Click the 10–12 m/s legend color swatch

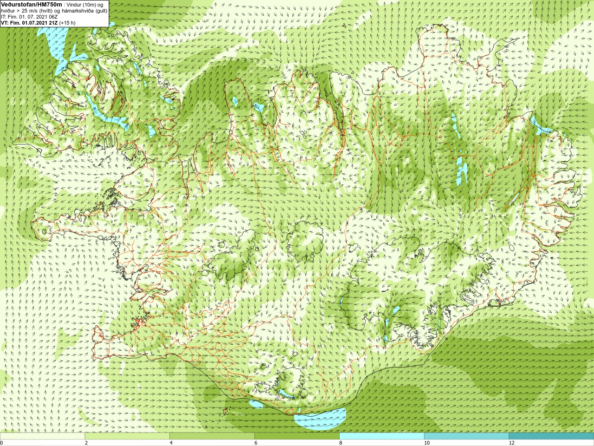(x=466, y=436)
